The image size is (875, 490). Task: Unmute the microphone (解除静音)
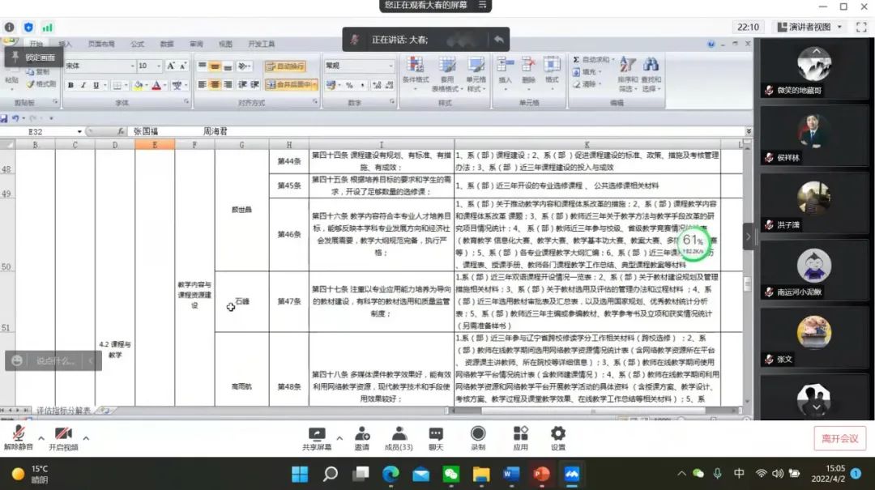18,437
